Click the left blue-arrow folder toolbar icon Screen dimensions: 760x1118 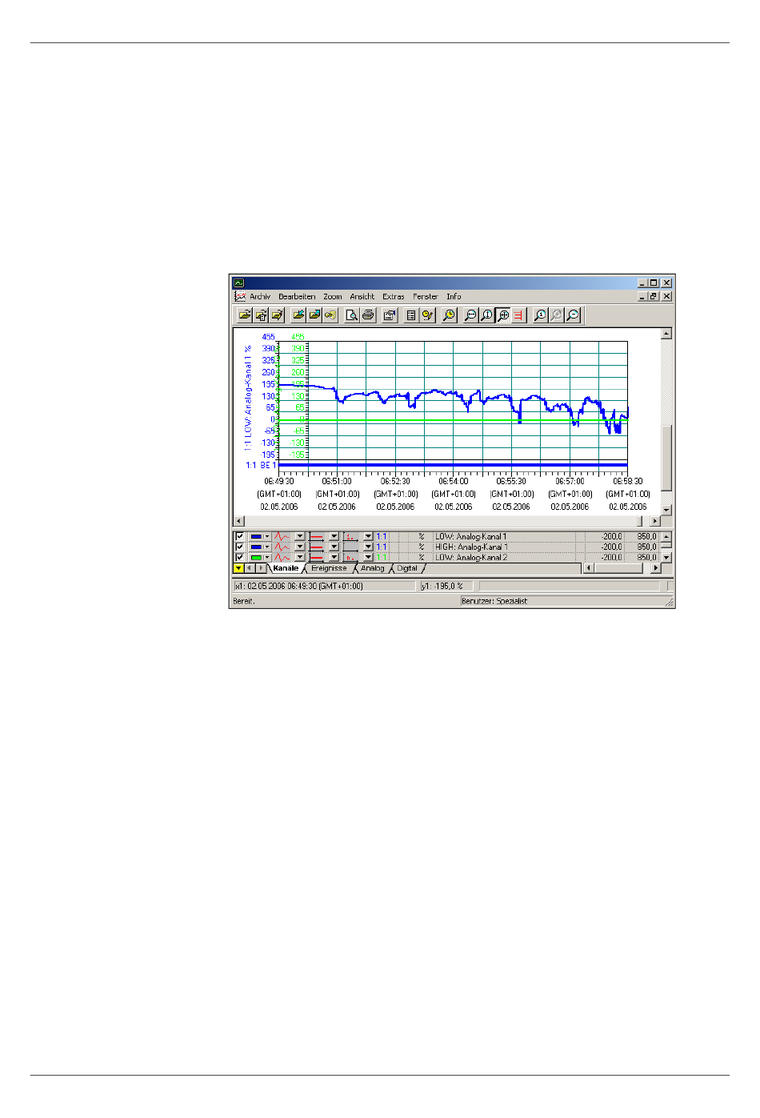point(298,315)
